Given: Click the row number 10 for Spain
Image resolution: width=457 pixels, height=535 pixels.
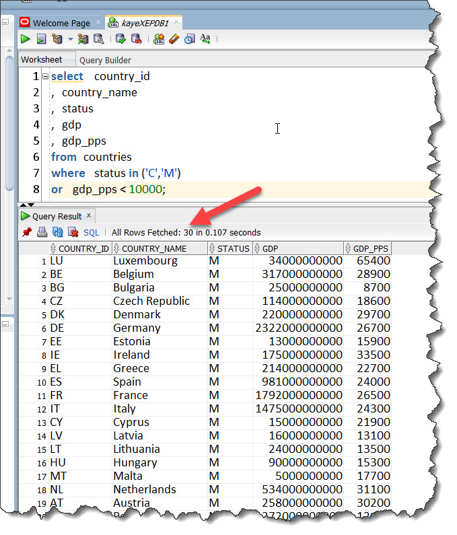Looking at the screenshot, I should point(42,382).
